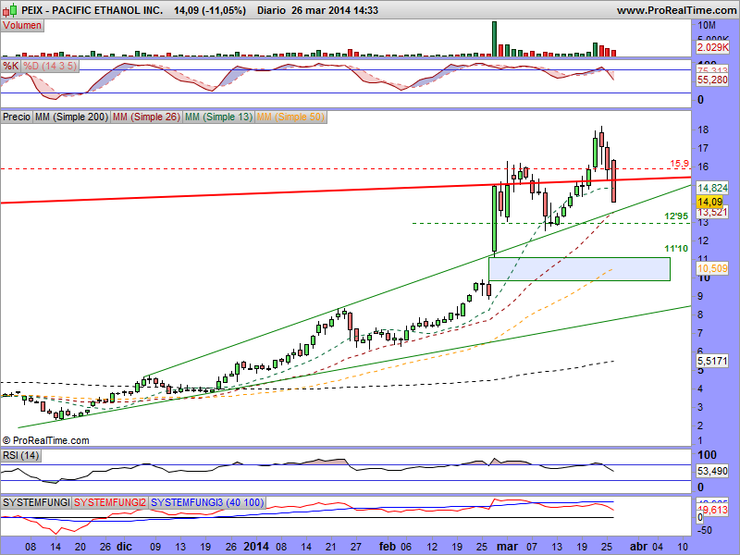Click the PEIX - PACIFIC ETHANOL INC. title
The height and width of the screenshot is (555, 740).
pos(92,10)
